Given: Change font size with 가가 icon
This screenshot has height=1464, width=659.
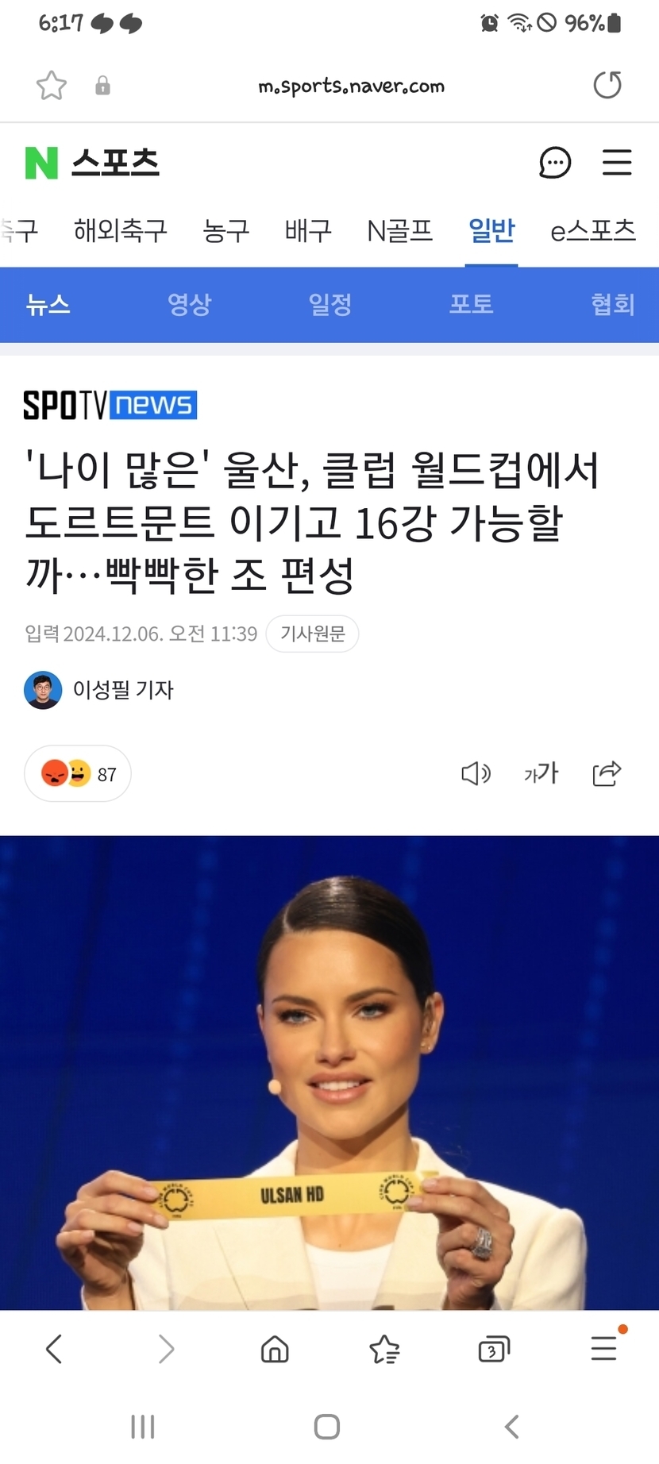Looking at the screenshot, I should coord(541,773).
